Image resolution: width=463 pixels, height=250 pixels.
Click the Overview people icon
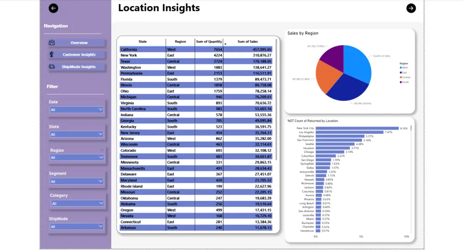(x=52, y=43)
